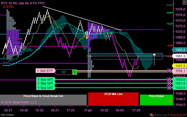Select the 1 Sell STP order label
The height and width of the screenshot is (117, 187).
45,71
